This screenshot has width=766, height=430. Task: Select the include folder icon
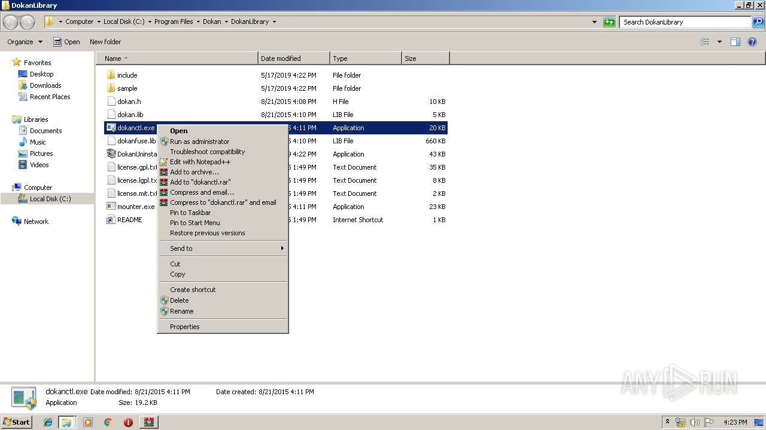(111, 75)
